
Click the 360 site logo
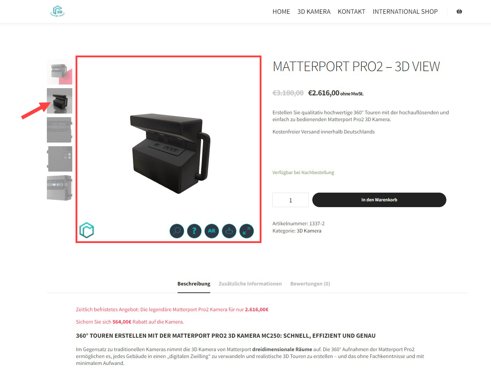tap(57, 11)
